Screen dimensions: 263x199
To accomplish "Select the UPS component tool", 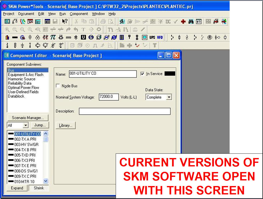I will 152,38.
